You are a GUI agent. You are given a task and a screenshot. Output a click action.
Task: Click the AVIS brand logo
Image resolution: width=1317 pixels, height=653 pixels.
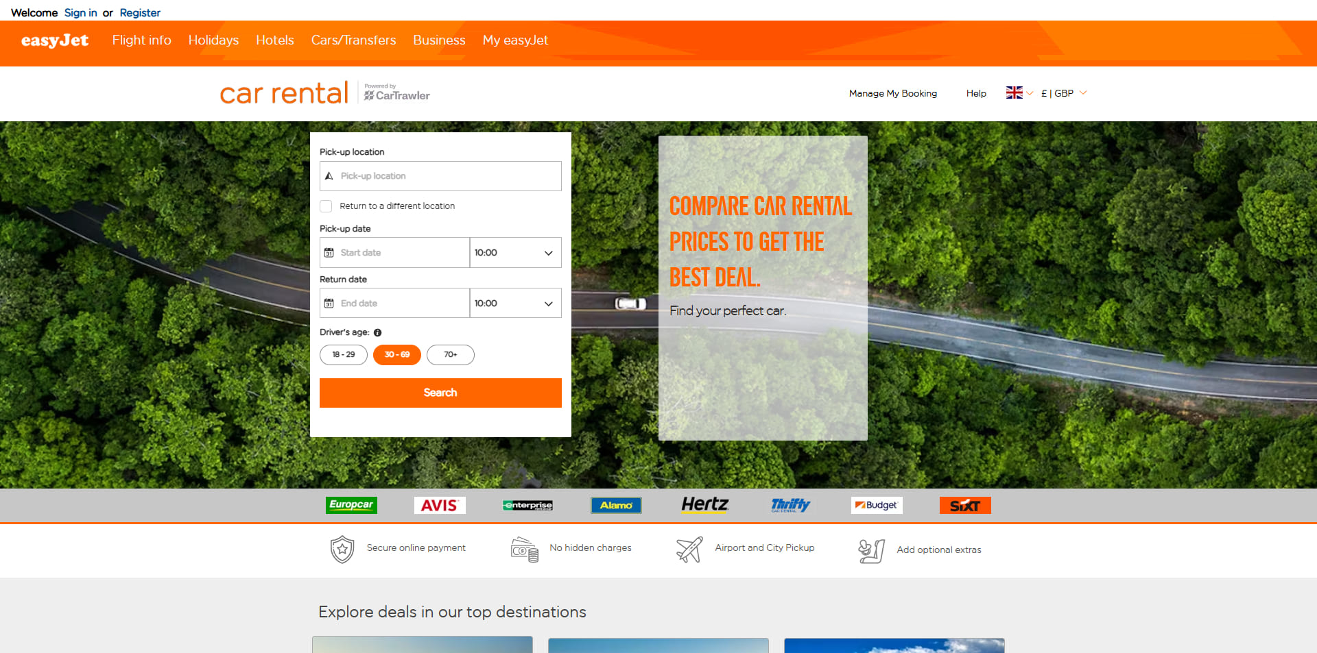(440, 505)
